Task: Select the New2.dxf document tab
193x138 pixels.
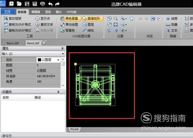Action: [x=33, y=43]
